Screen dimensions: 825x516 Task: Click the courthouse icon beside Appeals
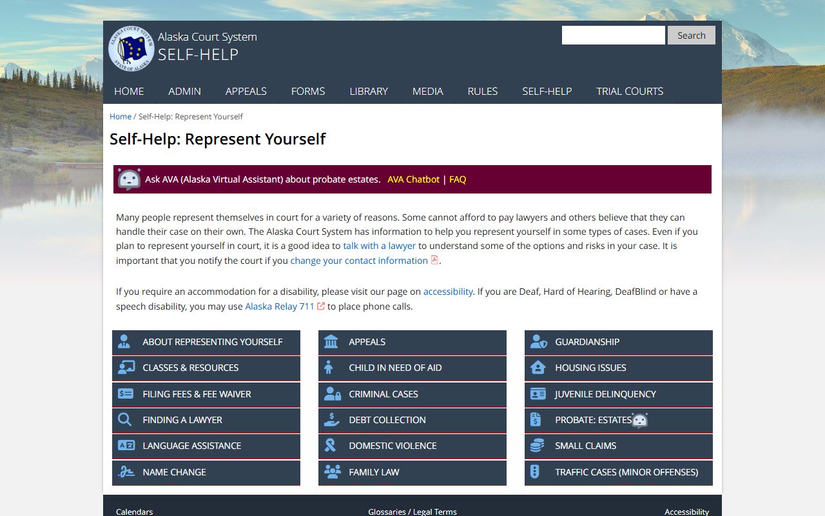click(x=331, y=342)
